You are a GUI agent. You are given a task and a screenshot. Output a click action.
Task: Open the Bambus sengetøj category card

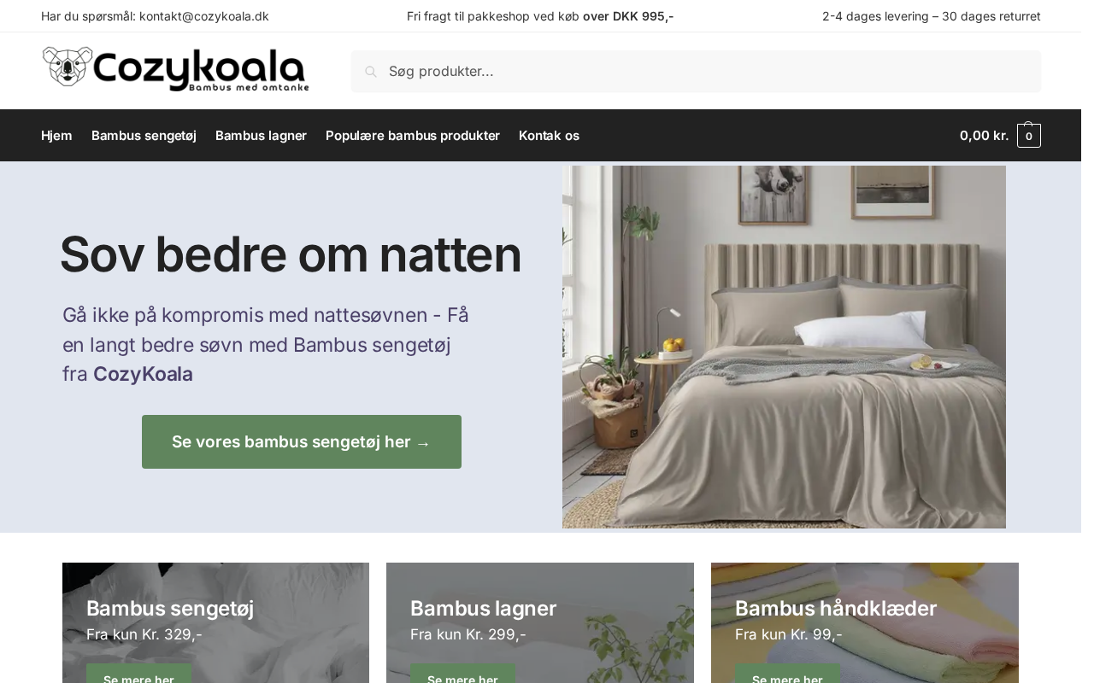pos(215,622)
